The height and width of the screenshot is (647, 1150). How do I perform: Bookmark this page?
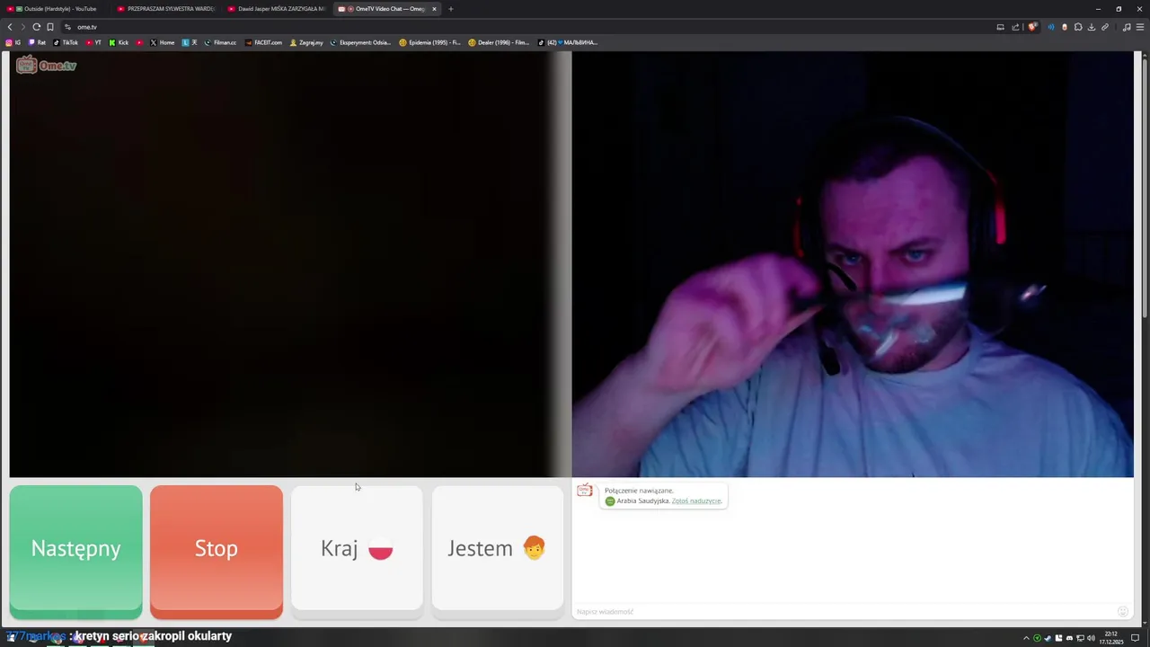point(50,27)
